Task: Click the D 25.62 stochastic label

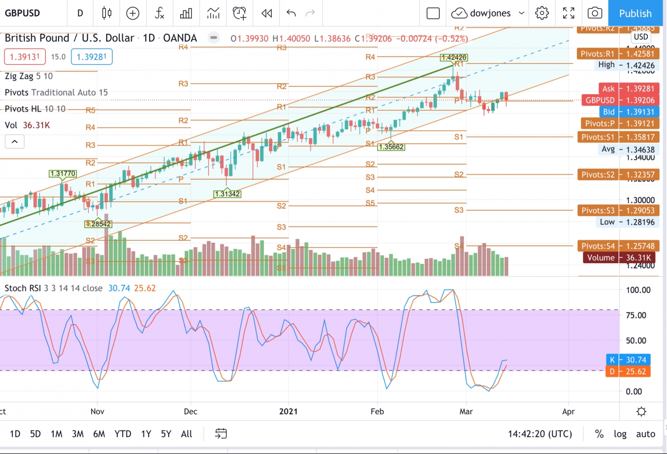Action: [x=628, y=371]
